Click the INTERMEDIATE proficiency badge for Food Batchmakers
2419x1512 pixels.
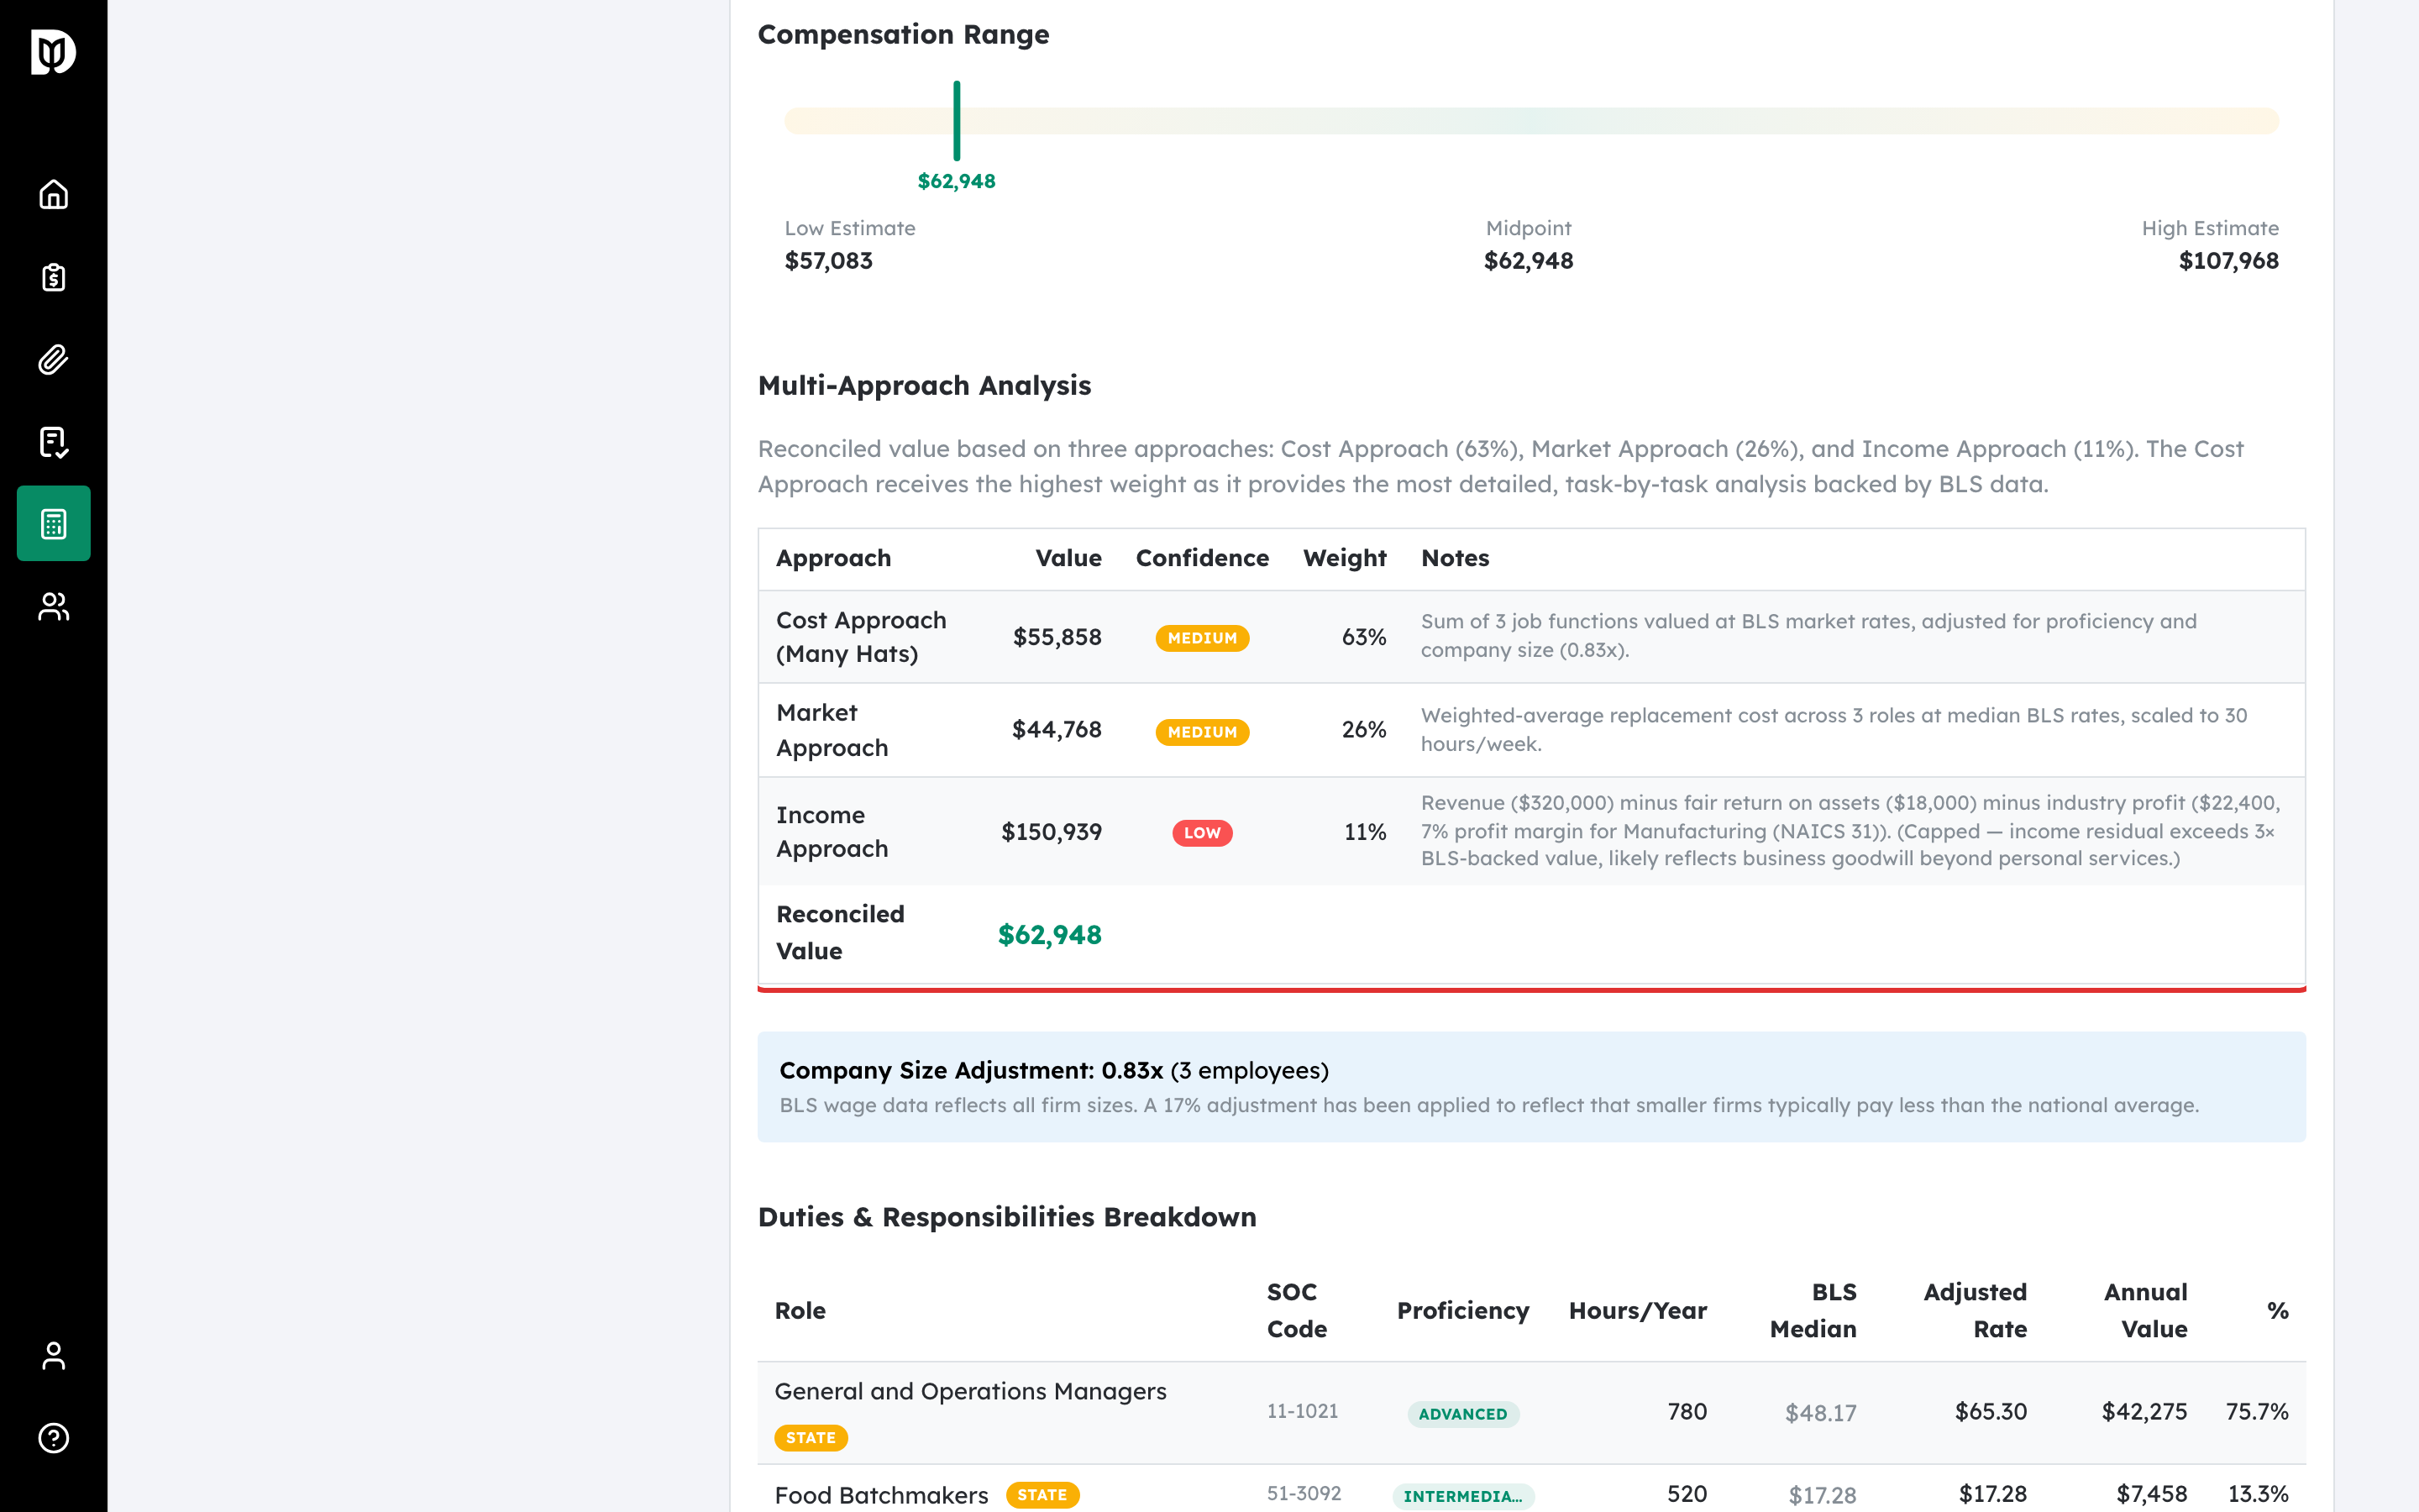tap(1463, 1495)
